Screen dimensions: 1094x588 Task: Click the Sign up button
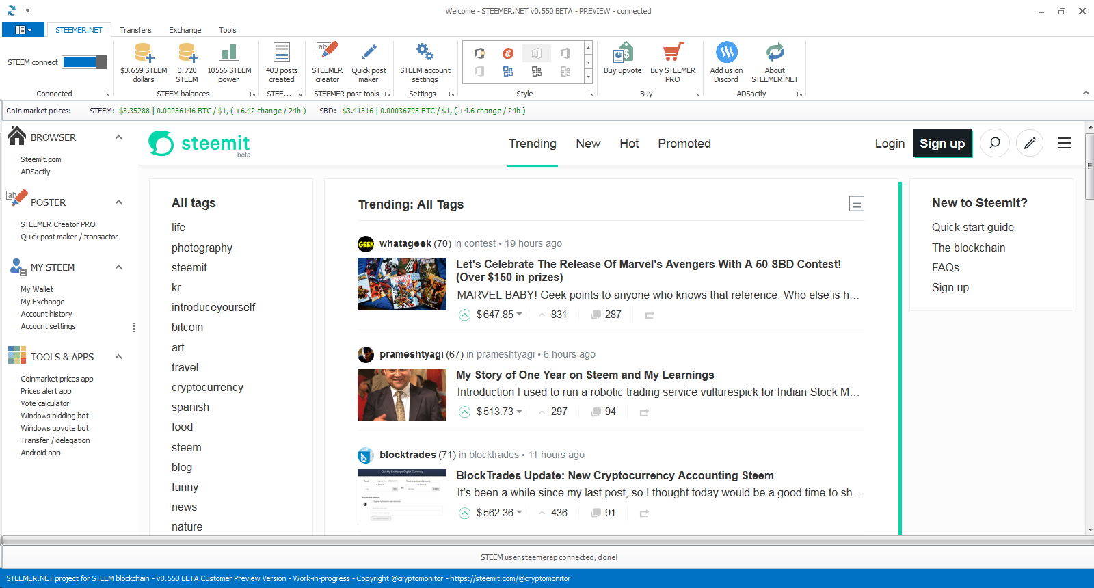(942, 143)
